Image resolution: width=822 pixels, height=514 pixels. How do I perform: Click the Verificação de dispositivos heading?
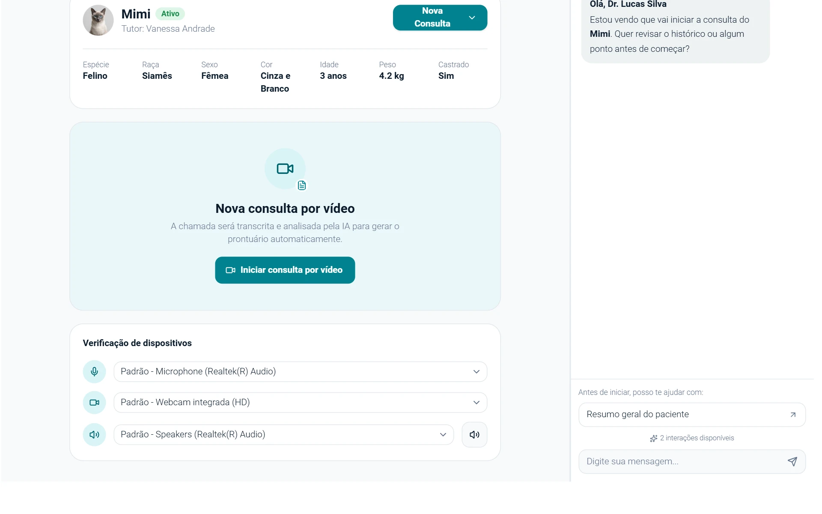click(x=137, y=343)
